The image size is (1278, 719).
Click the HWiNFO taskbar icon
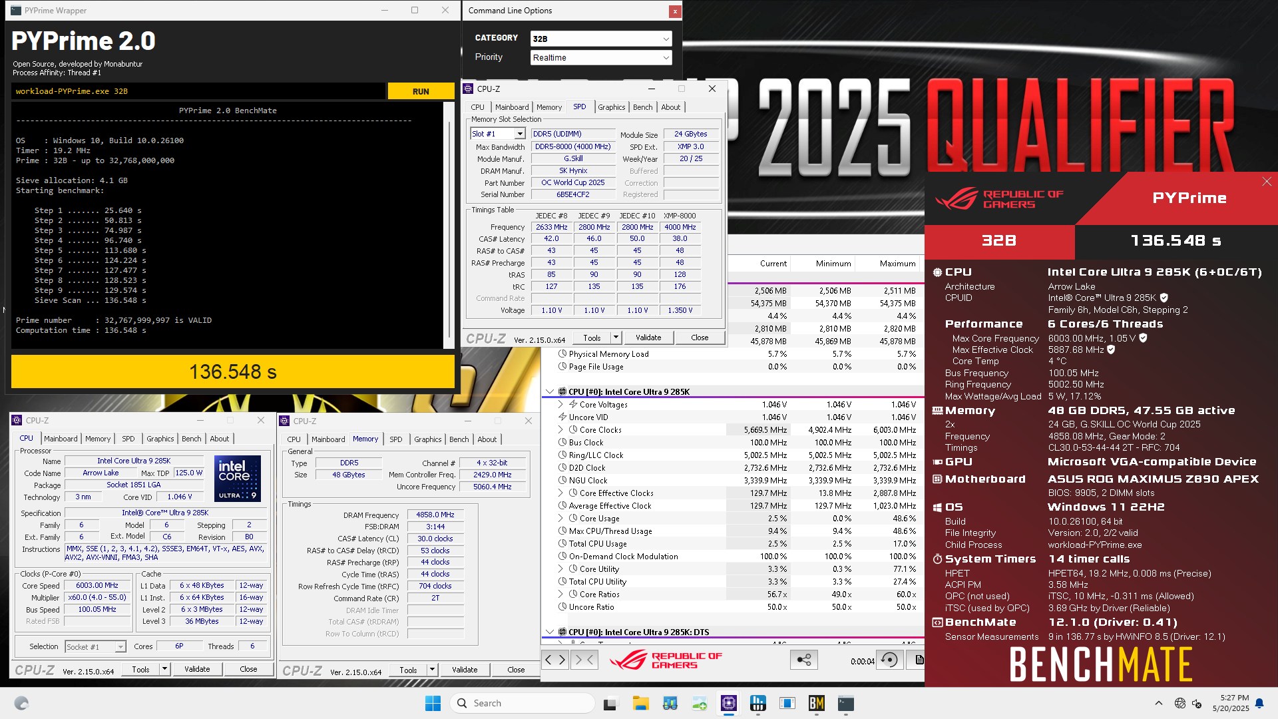pos(758,703)
